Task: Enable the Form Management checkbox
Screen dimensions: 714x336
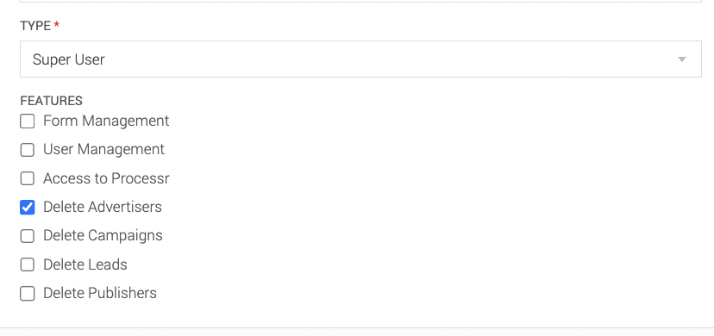Action: pos(28,121)
